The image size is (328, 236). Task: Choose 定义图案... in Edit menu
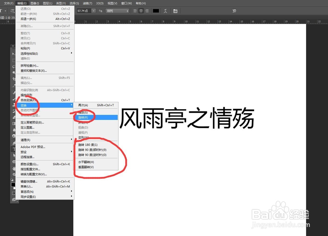[x=45, y=128]
